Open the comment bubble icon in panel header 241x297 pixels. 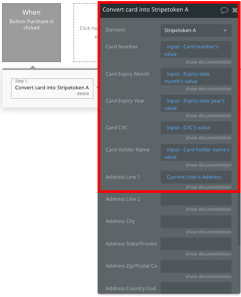tap(224, 10)
